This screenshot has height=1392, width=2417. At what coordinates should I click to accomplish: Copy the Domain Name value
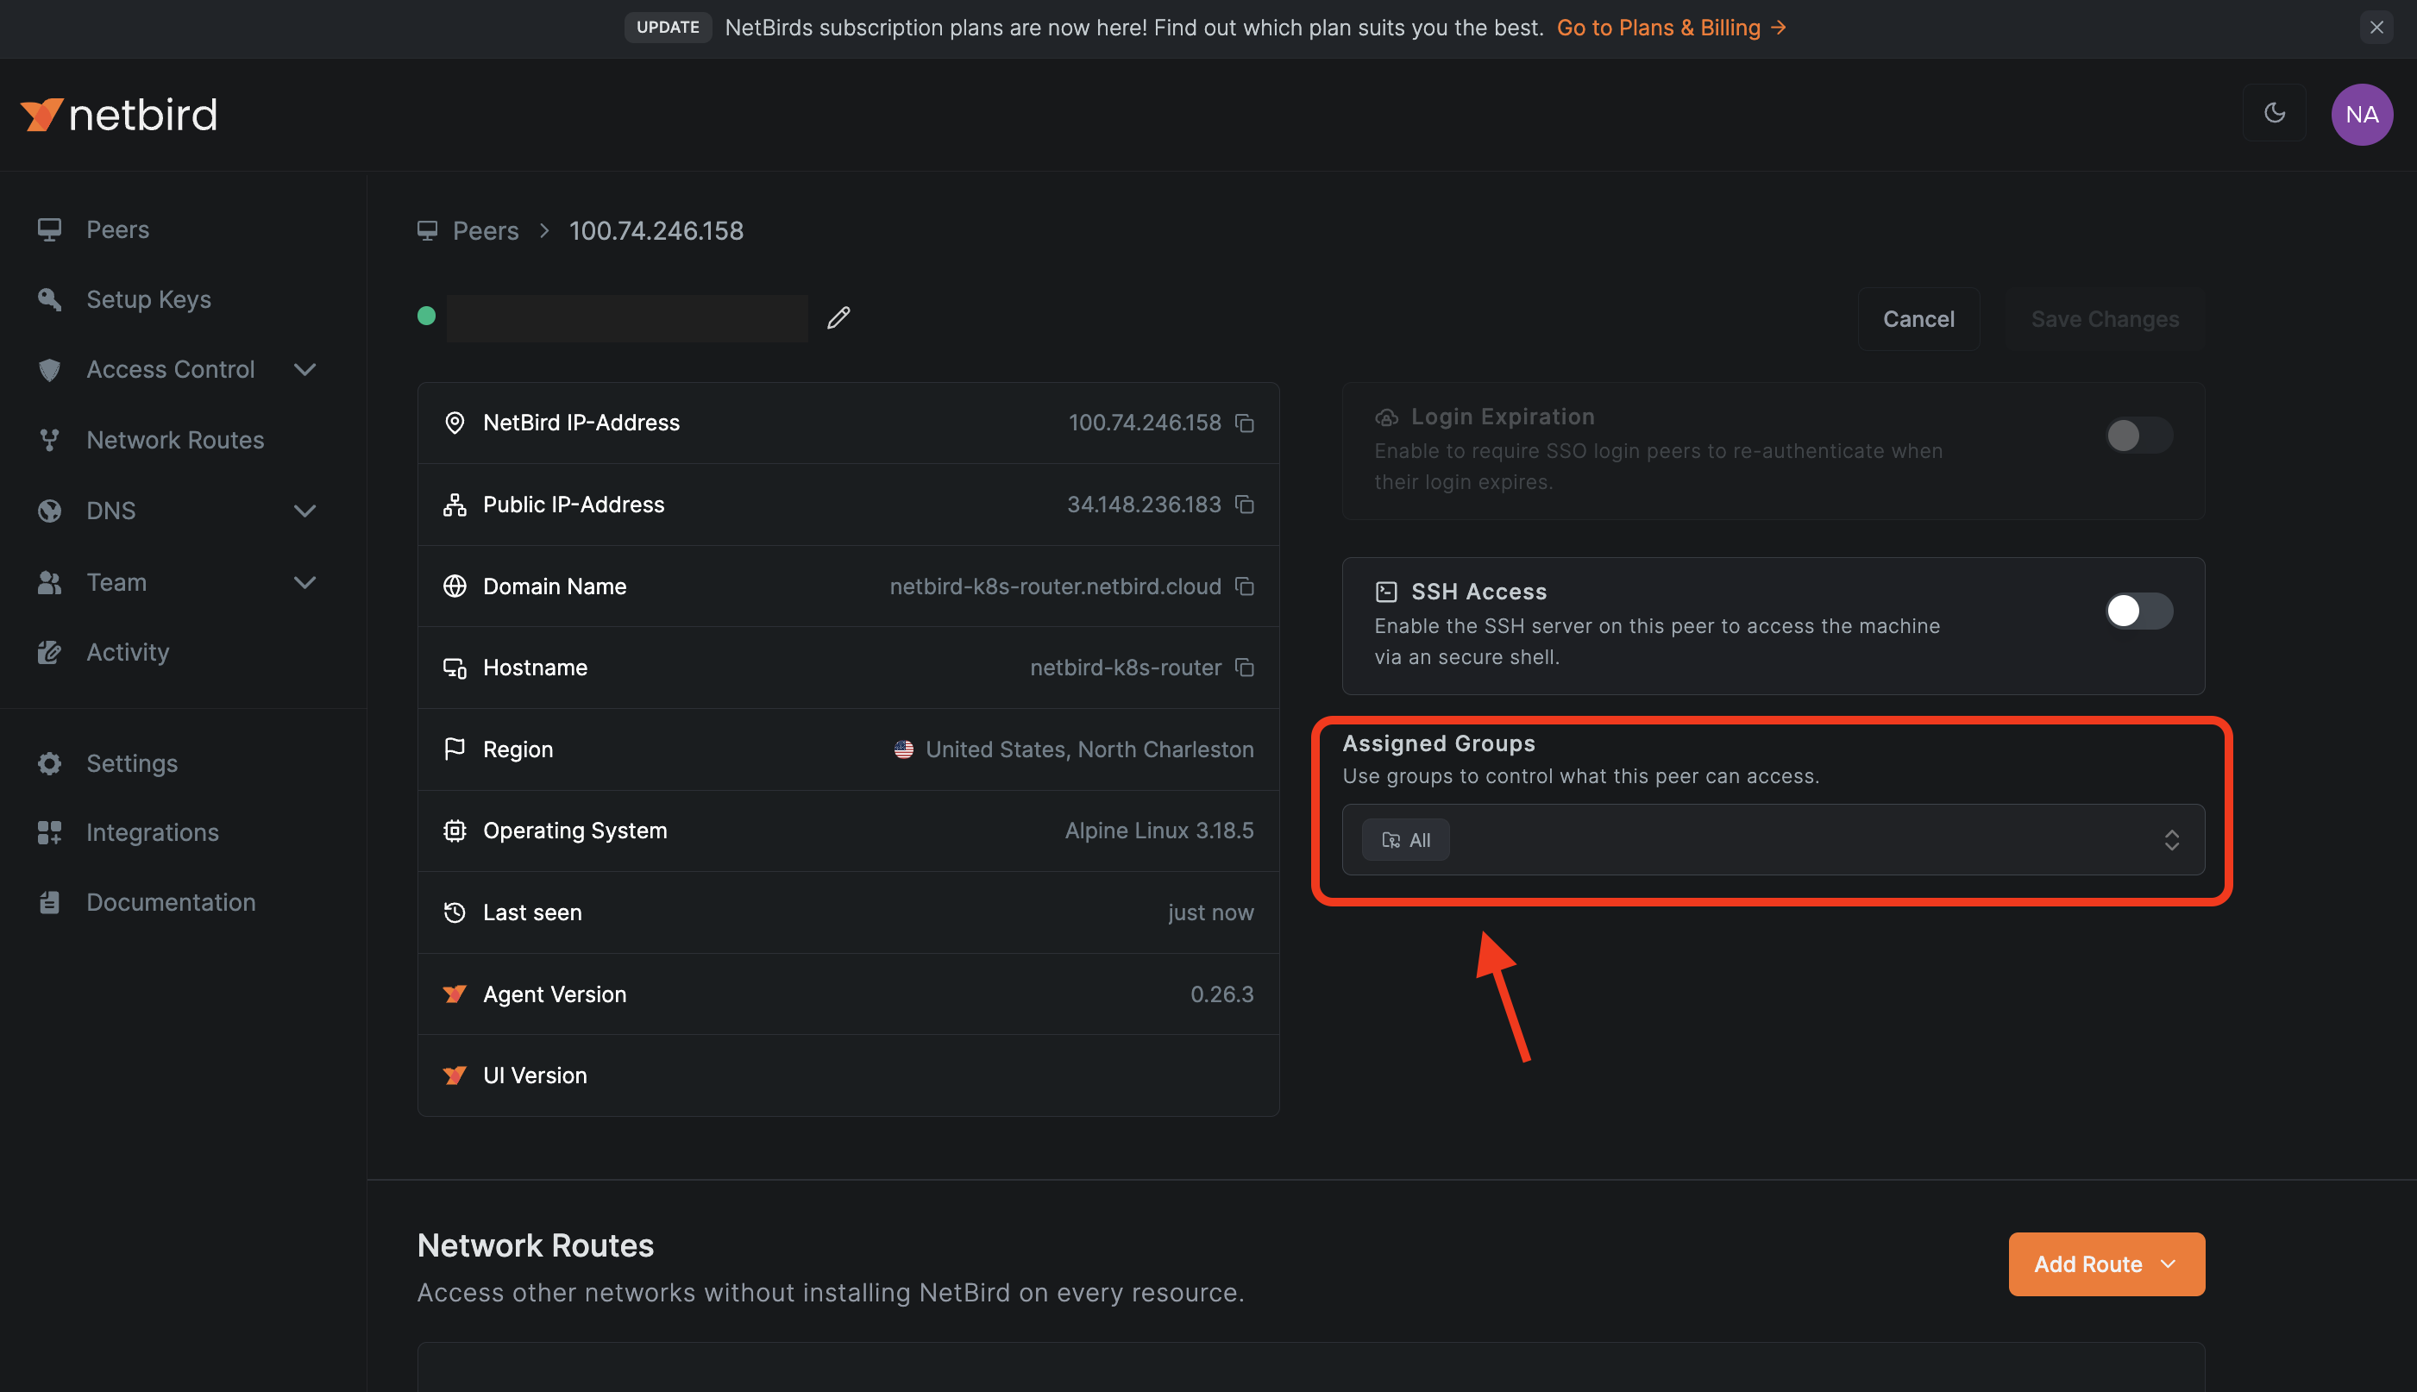click(x=1244, y=586)
